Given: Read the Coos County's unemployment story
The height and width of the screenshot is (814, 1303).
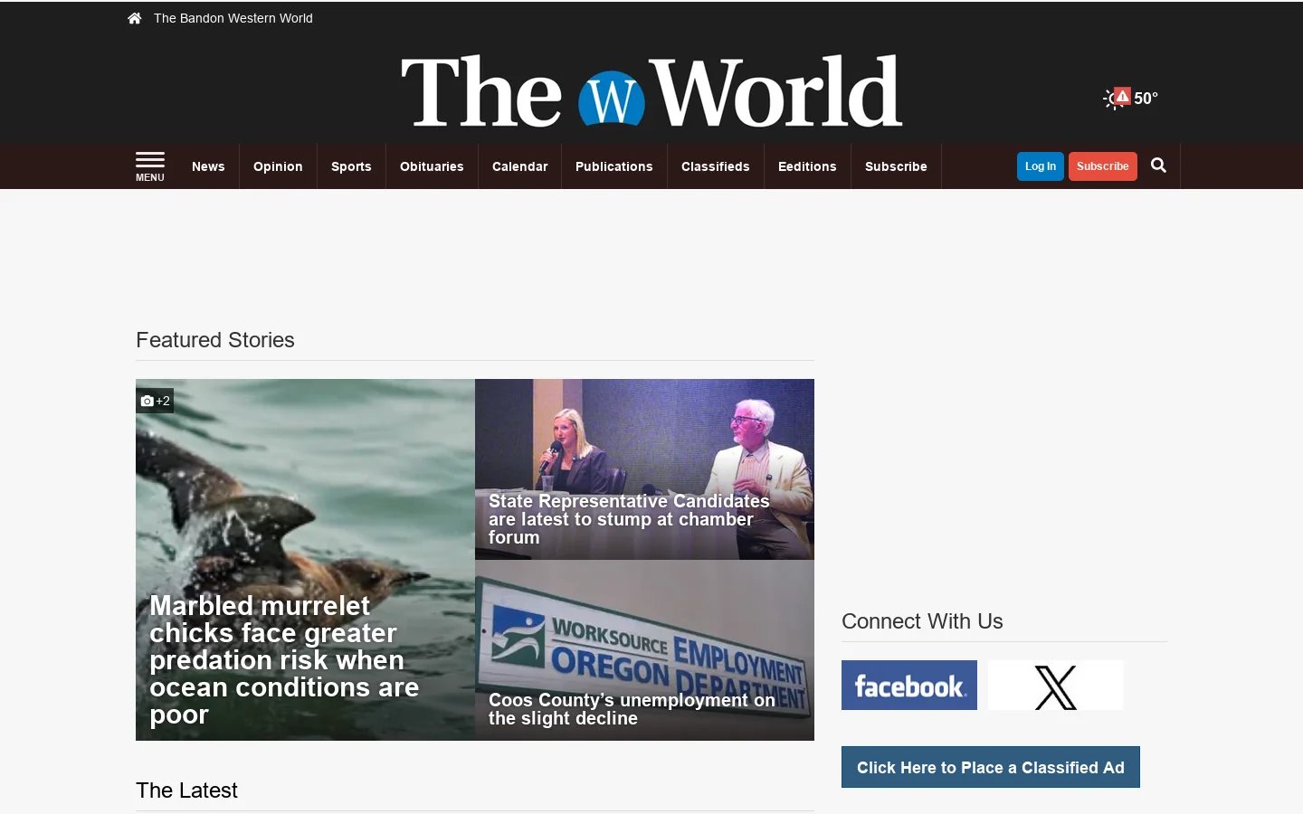Looking at the screenshot, I should pos(632,709).
